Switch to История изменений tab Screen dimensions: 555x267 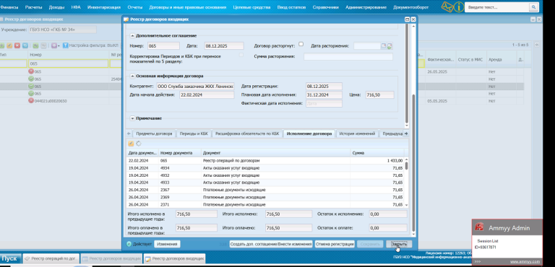coord(357,133)
